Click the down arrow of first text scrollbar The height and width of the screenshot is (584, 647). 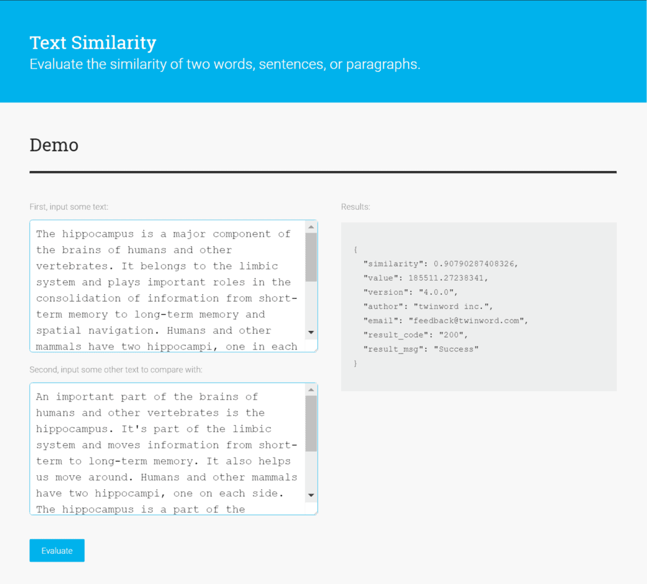click(311, 332)
